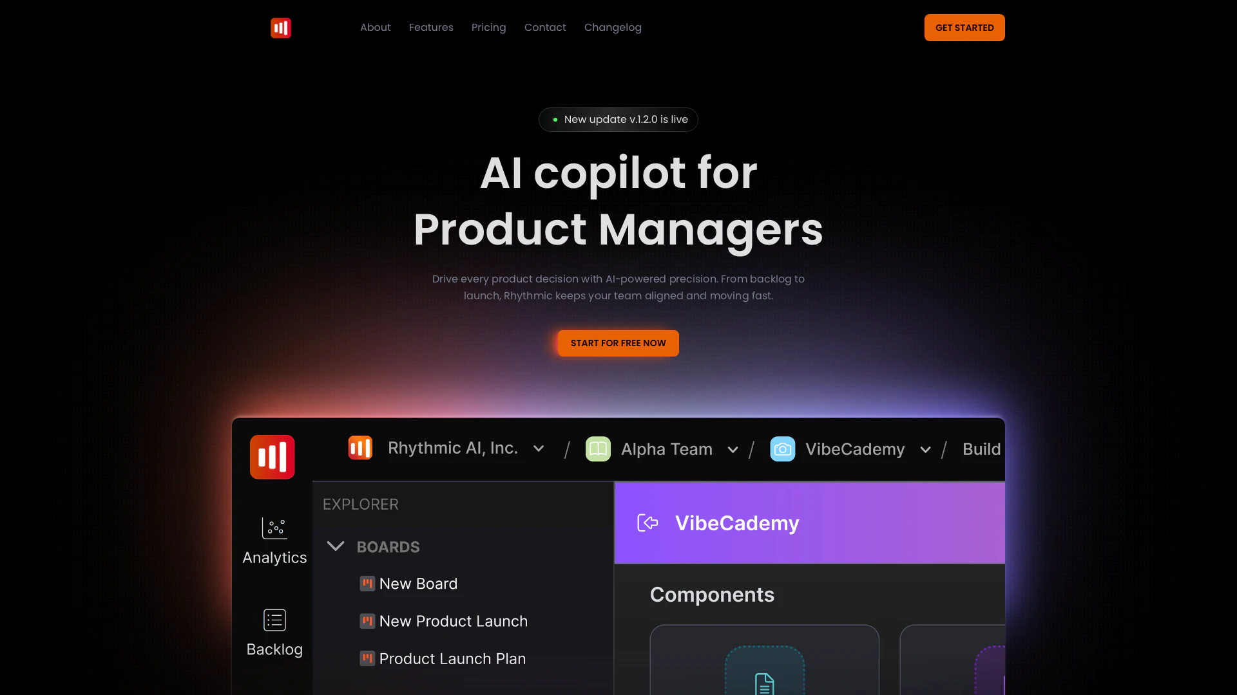Viewport: 1237px width, 695px height.
Task: Open the Analytics sidebar icon
Action: point(274,528)
